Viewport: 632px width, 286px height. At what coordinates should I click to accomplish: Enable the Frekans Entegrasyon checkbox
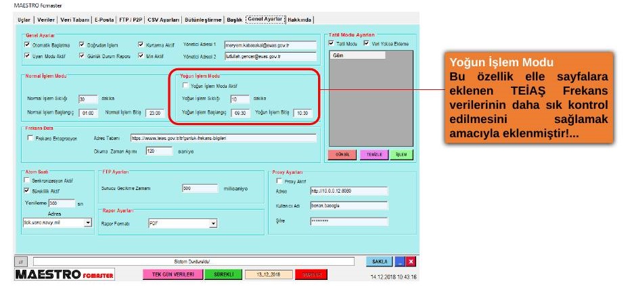pyautogui.click(x=30, y=138)
